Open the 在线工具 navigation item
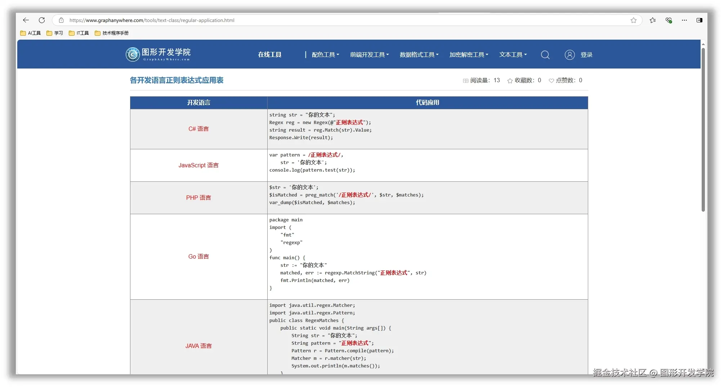 [269, 55]
